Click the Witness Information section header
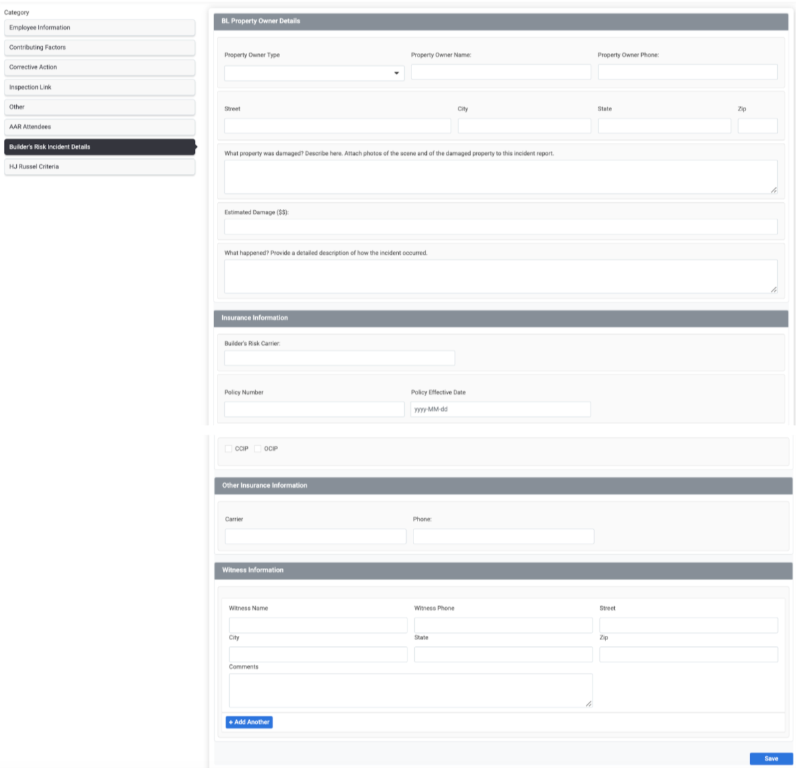Image resolution: width=796 pixels, height=768 pixels. [x=504, y=571]
